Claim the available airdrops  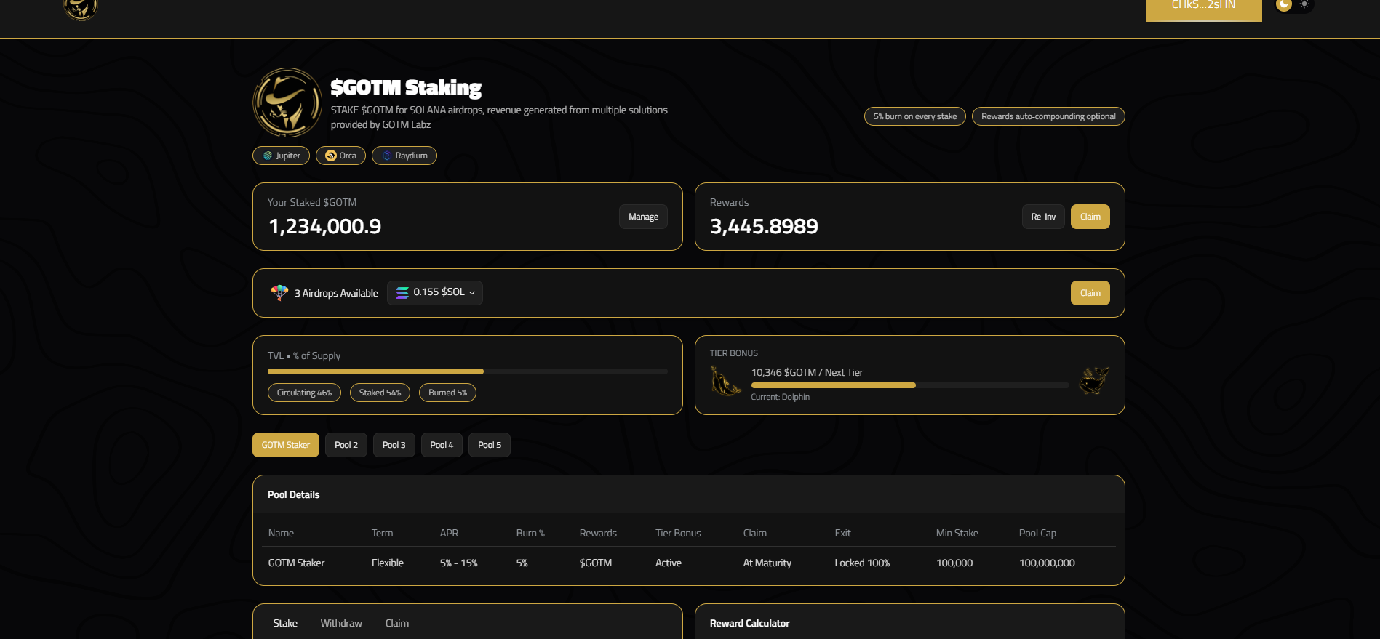point(1090,293)
